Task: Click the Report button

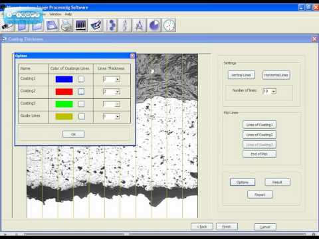Action: click(260, 195)
